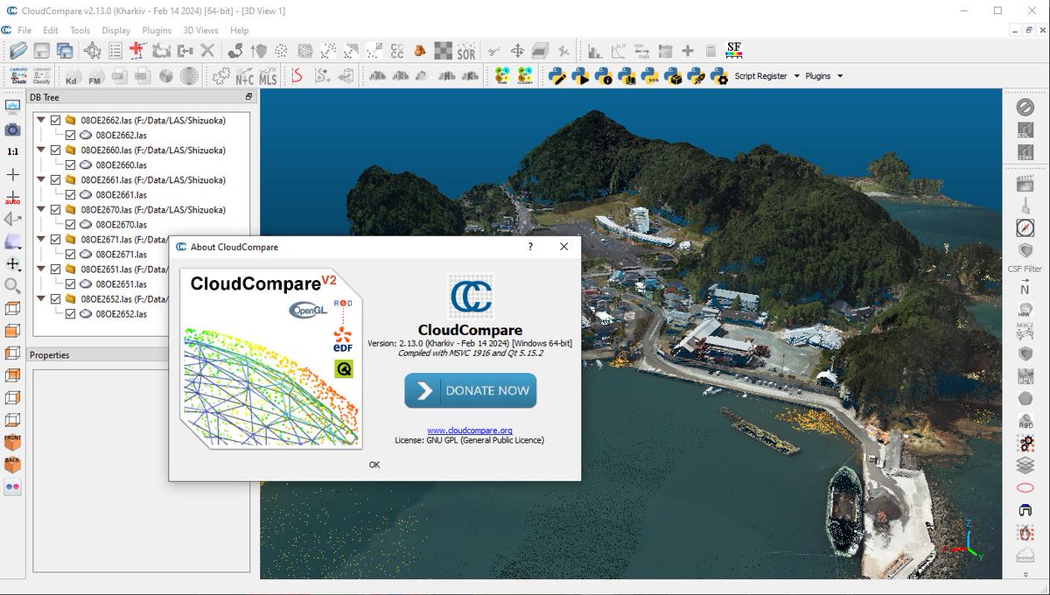Click the Python settings gear icon
This screenshot has height=595, width=1050.
click(x=719, y=77)
